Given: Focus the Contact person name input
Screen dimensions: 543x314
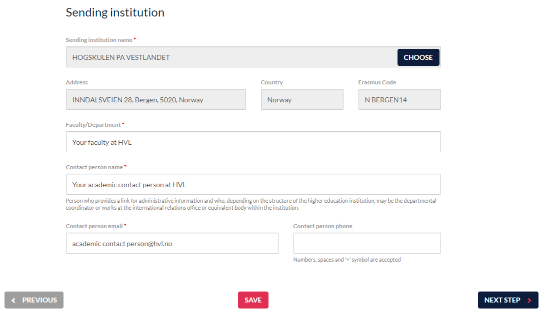Looking at the screenshot, I should [253, 185].
